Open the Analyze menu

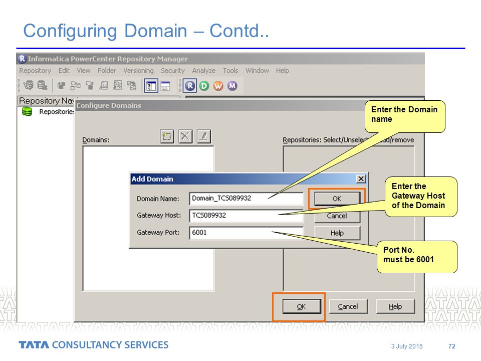point(204,71)
